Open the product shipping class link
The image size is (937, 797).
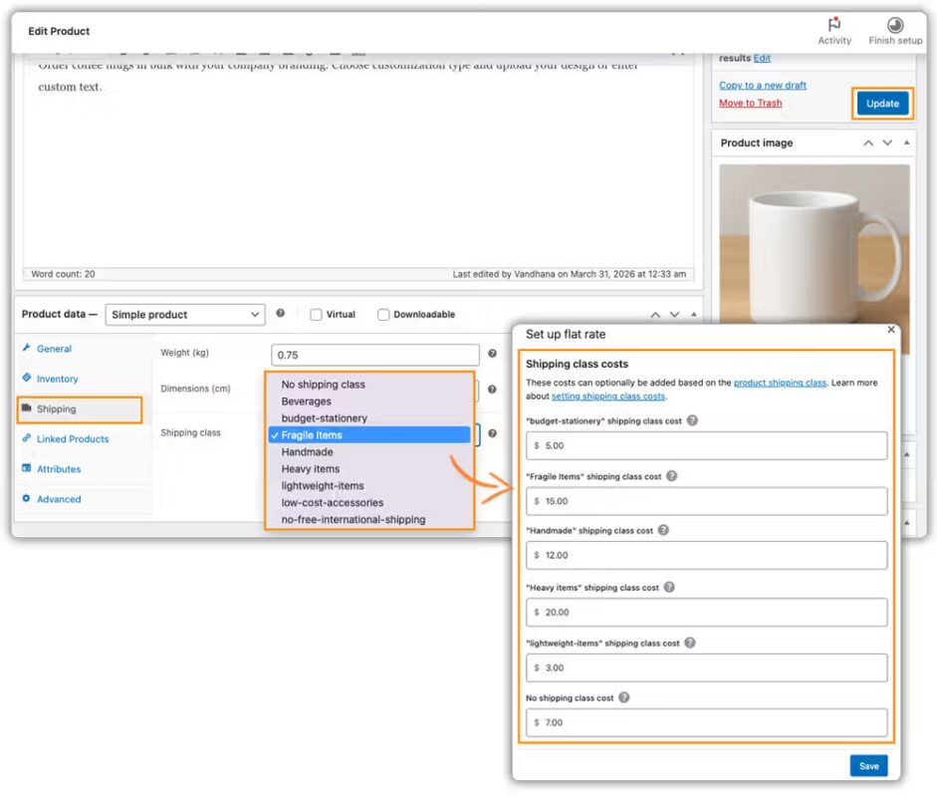click(x=780, y=383)
